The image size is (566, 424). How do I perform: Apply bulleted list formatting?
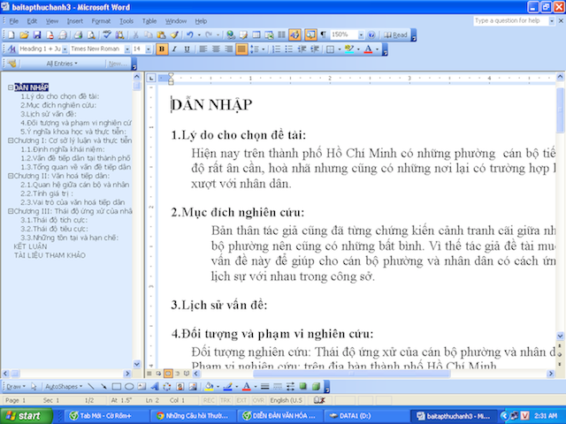(289, 49)
